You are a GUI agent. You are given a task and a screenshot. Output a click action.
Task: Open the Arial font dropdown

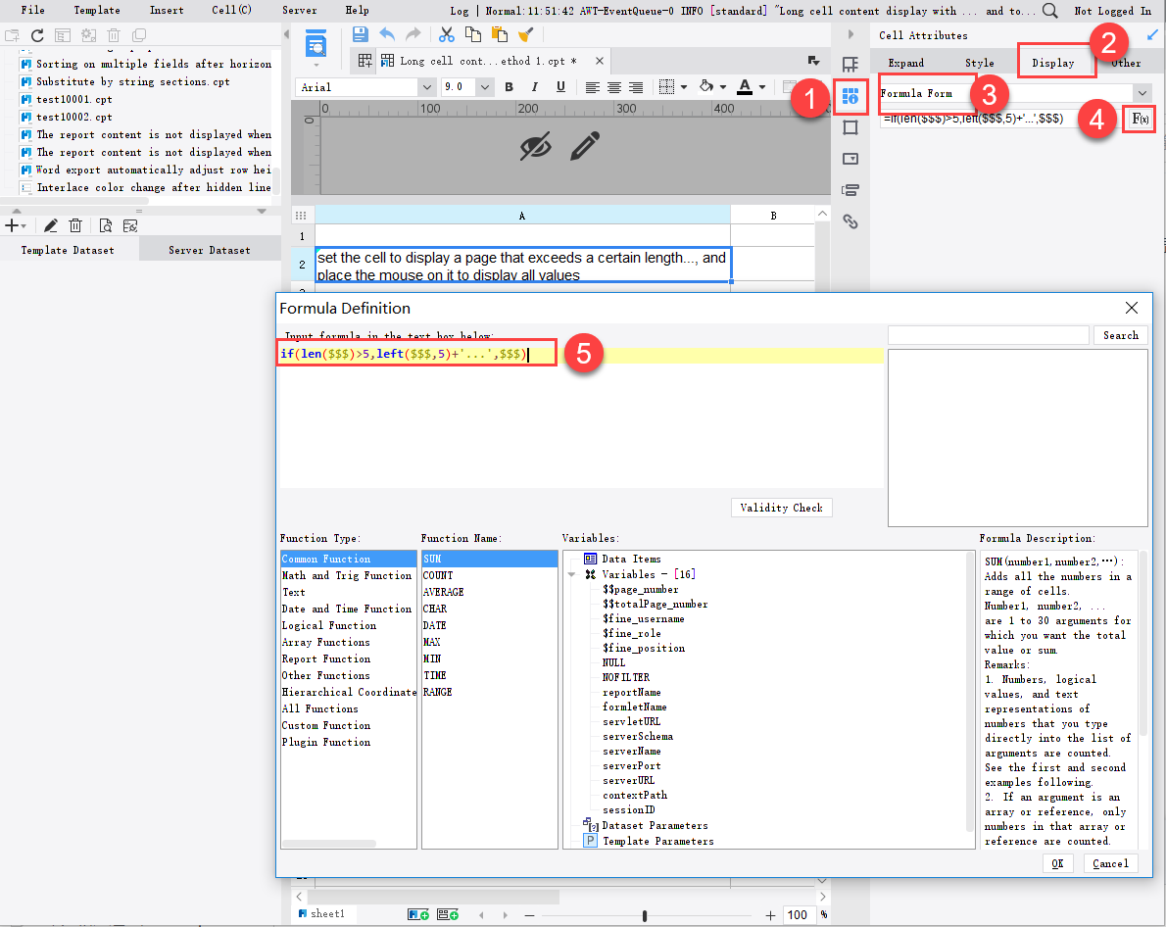(x=425, y=86)
